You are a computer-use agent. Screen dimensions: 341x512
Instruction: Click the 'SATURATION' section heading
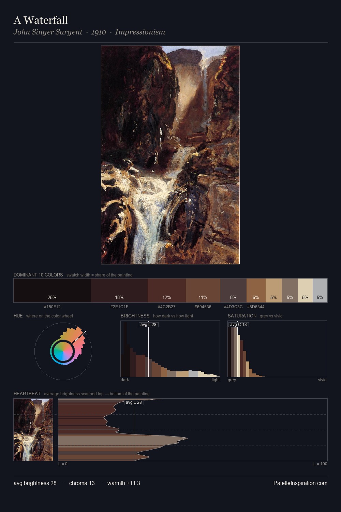tap(242, 316)
